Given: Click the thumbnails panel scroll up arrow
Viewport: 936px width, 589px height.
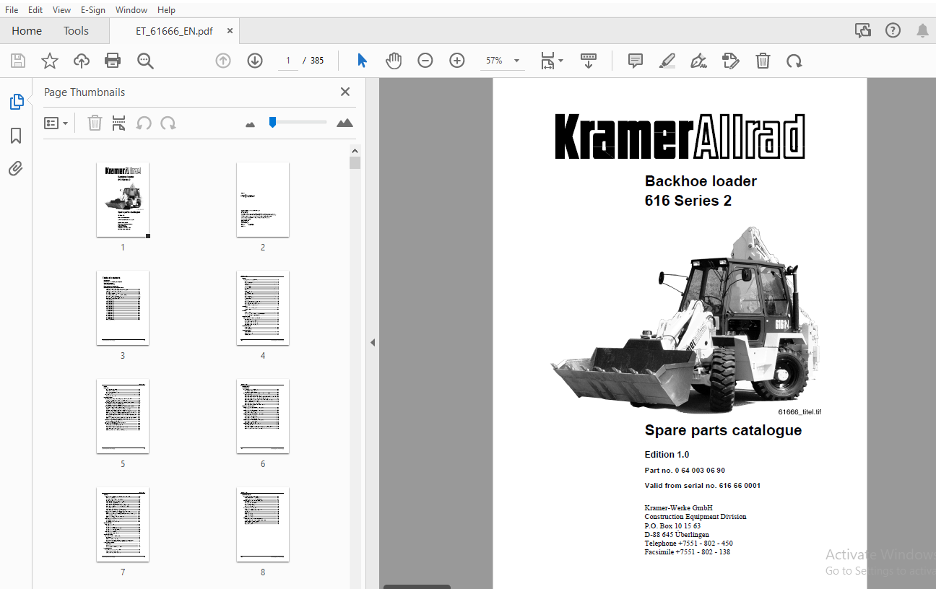Looking at the screenshot, I should [355, 150].
